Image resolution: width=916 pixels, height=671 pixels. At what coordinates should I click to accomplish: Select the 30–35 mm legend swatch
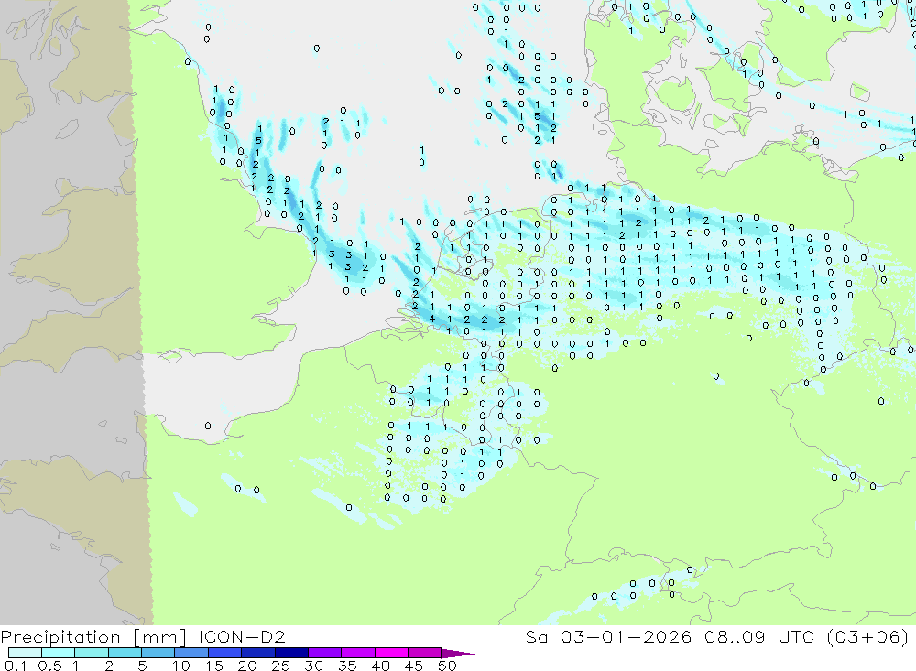point(324,653)
